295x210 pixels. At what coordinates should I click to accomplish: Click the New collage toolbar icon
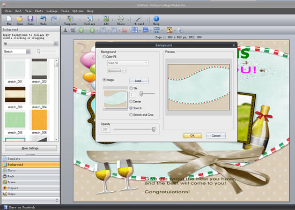pyautogui.click(x=9, y=19)
